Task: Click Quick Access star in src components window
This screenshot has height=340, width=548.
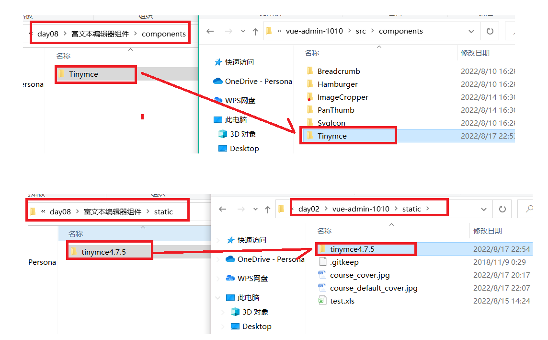Action: click(218, 62)
